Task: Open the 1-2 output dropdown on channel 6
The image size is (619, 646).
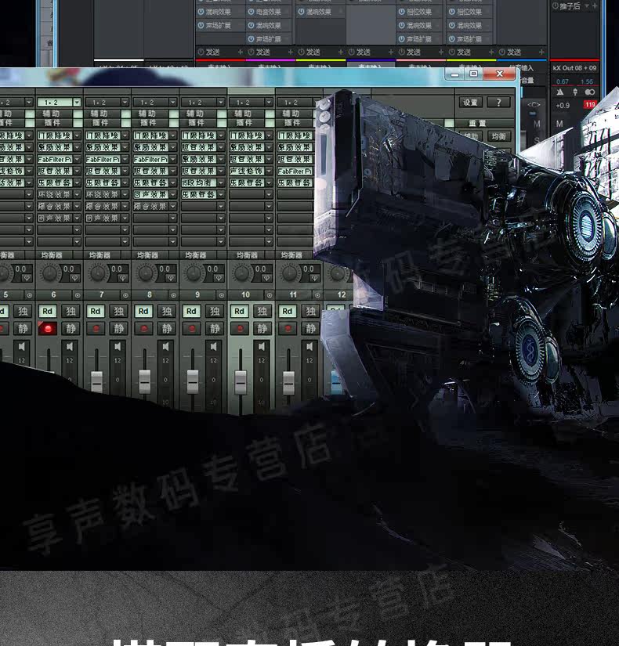Action: pyautogui.click(x=77, y=102)
